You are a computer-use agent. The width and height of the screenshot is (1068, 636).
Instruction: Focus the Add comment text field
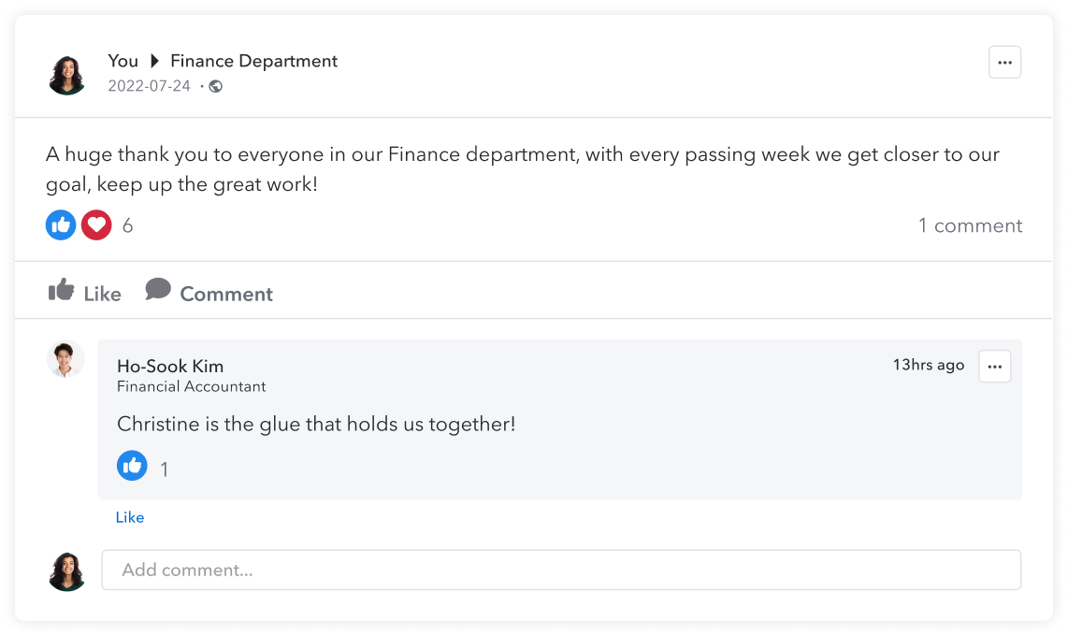coord(561,570)
